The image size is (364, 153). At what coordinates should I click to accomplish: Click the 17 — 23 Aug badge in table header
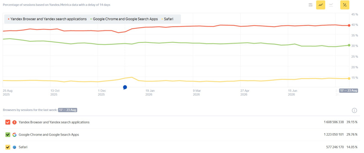coord(68,110)
